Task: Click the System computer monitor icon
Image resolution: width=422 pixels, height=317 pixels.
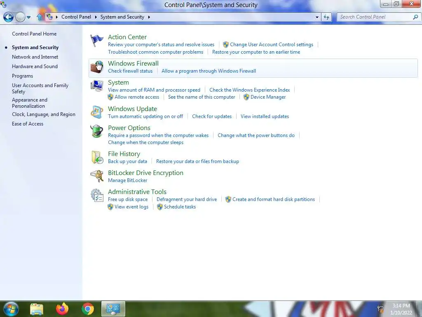Action: 96,86
